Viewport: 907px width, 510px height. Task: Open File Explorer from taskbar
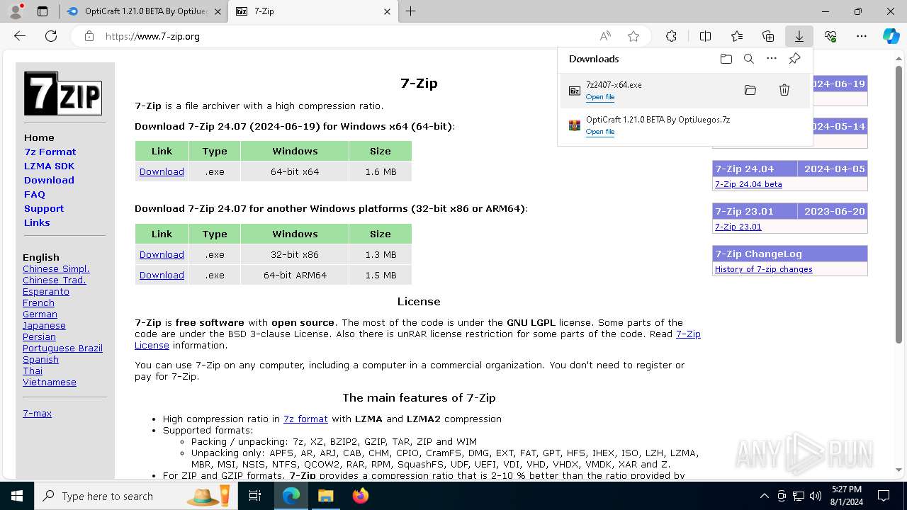[325, 496]
